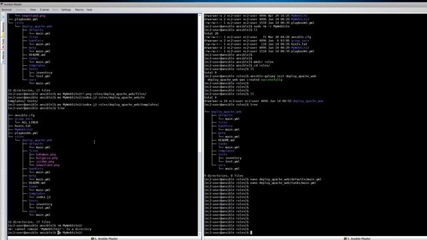Image resolution: width=427 pixels, height=240 pixels.
Task: Click 'index.j2' row under templates in the tree
Action: coord(43,197)
